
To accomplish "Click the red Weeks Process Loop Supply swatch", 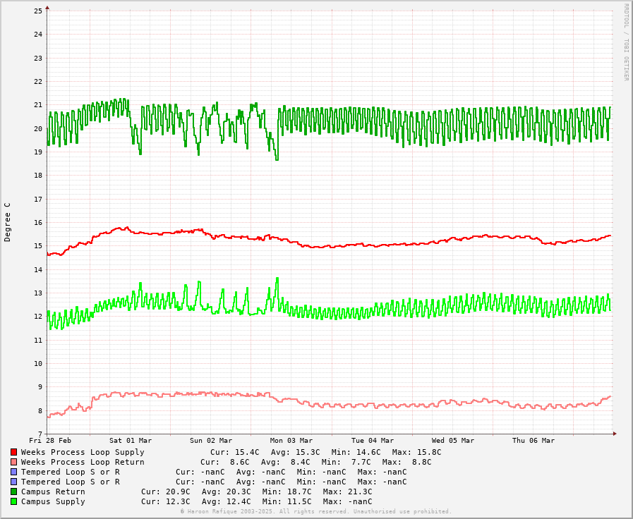I will pos(13,452).
